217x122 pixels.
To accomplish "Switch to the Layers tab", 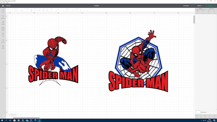I will [x=200, y=9].
